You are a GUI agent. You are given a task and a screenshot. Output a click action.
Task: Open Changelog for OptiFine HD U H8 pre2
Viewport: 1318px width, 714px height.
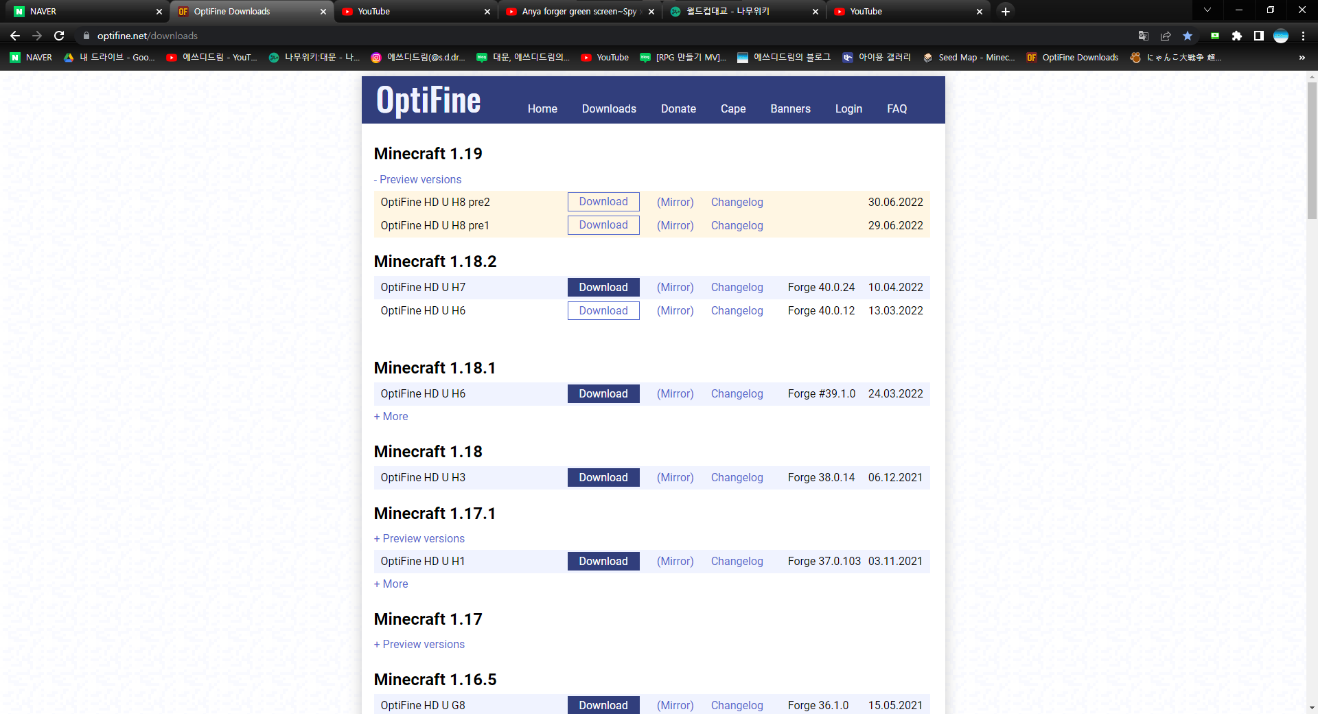click(x=737, y=202)
